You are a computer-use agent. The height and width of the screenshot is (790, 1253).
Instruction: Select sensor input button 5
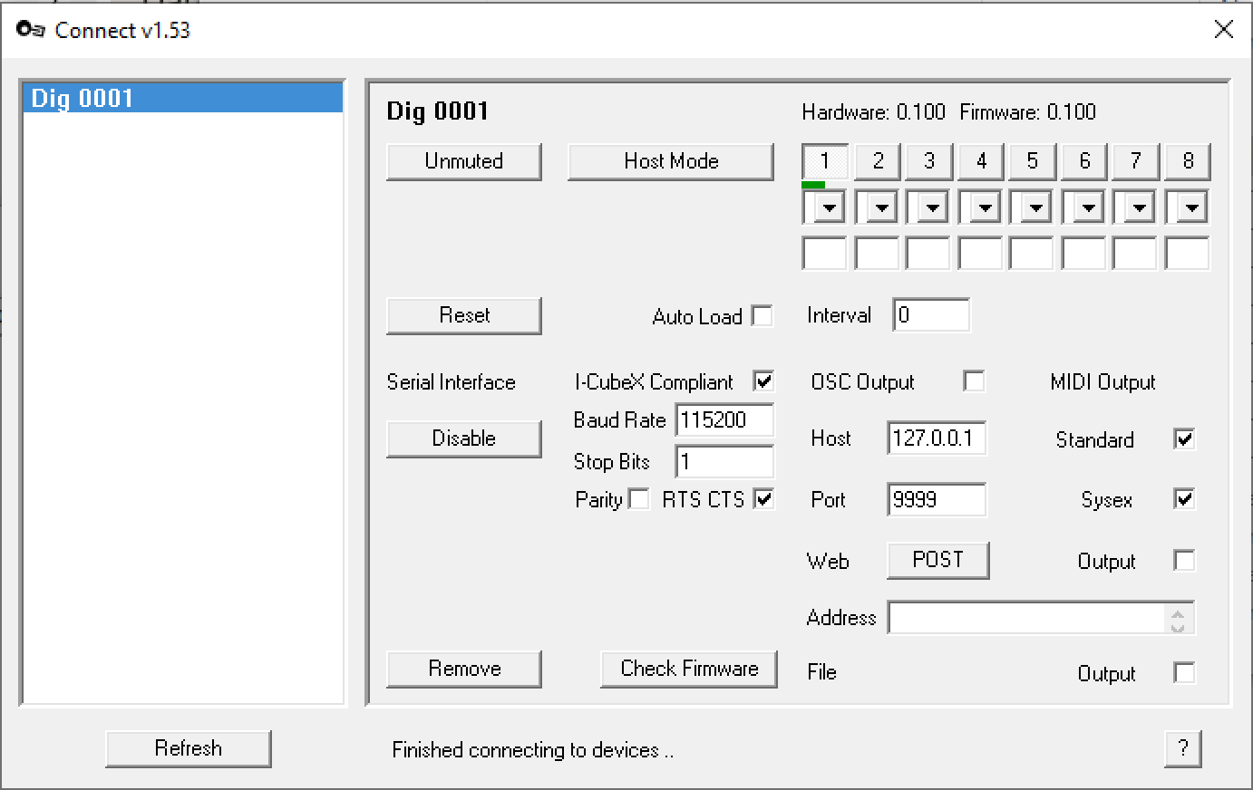1033,161
